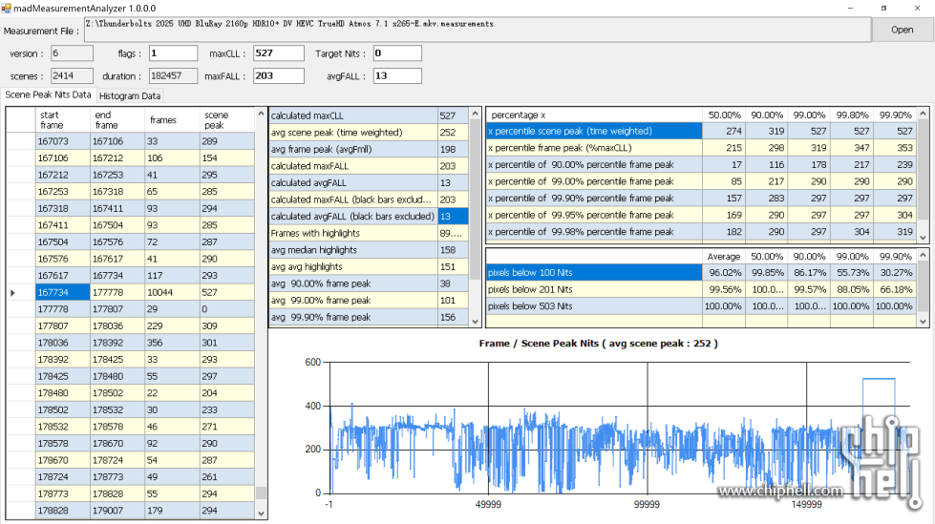Click the avgFALL value field
The height and width of the screenshot is (524, 935).
(396, 75)
